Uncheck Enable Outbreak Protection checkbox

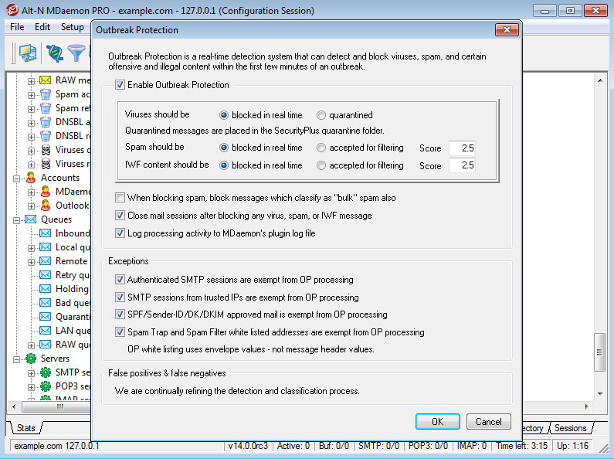click(x=120, y=85)
